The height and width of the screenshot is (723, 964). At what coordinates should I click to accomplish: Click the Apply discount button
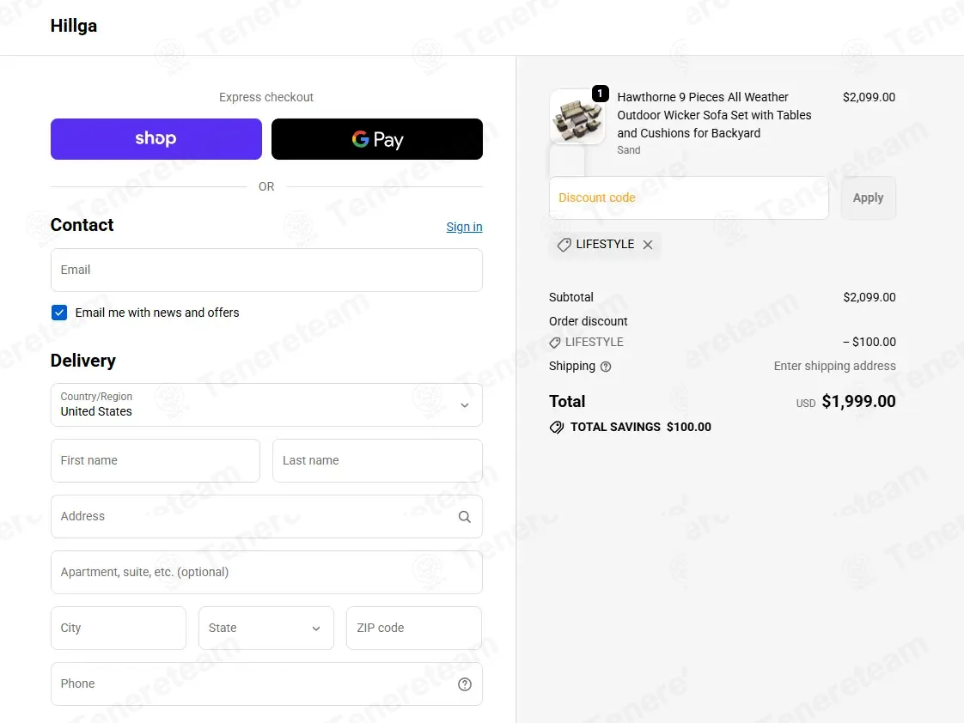click(868, 197)
